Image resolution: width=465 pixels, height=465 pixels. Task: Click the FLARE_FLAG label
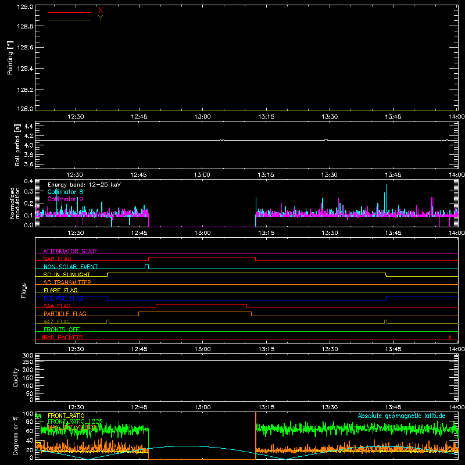60,290
